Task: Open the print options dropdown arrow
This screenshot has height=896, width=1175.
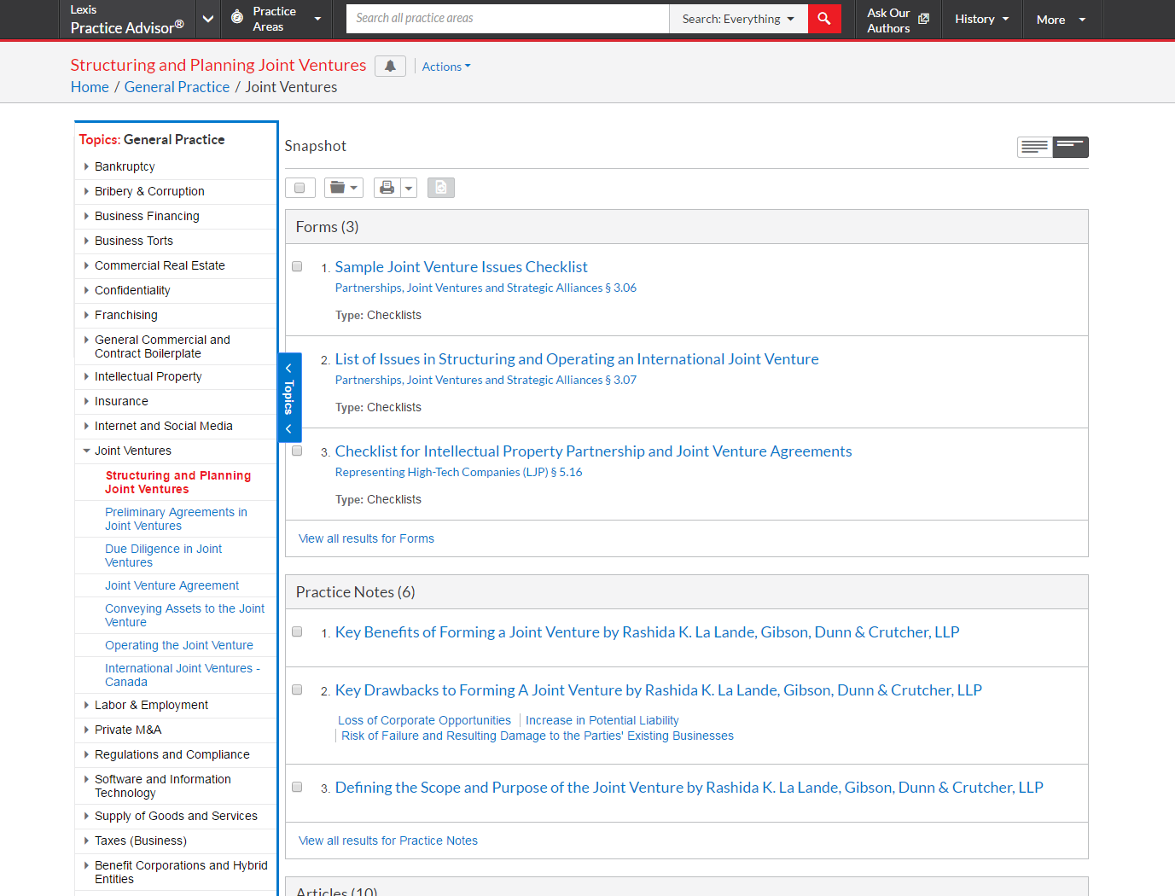Action: pos(409,188)
